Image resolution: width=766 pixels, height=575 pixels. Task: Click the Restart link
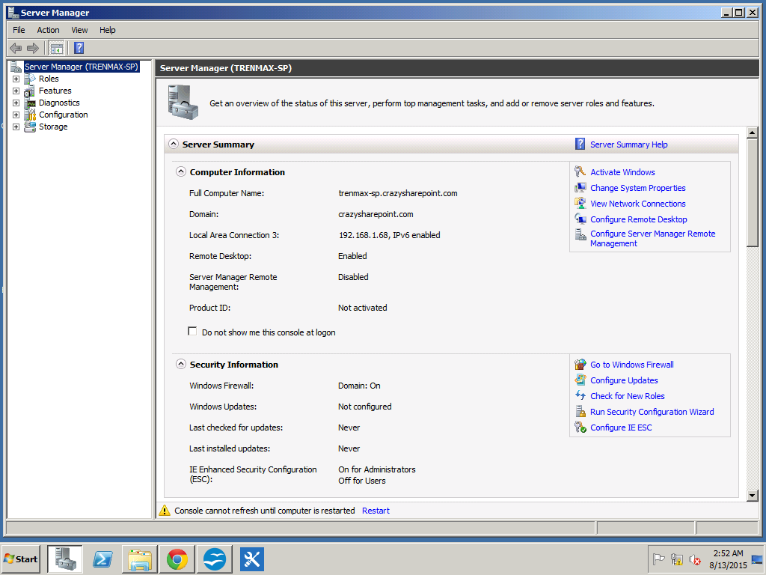[x=376, y=511]
